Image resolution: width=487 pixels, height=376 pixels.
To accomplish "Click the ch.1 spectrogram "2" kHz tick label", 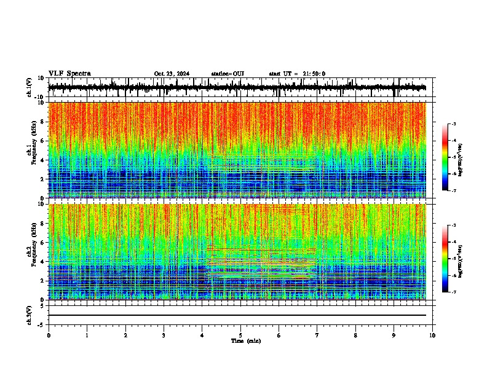I will click(x=42, y=179).
